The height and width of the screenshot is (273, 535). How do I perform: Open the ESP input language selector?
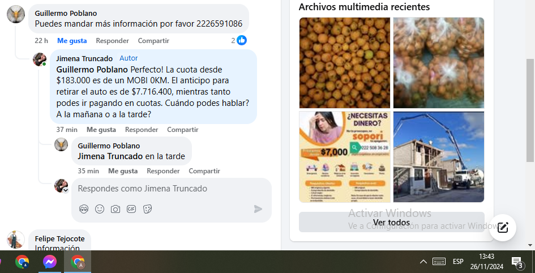coord(458,262)
